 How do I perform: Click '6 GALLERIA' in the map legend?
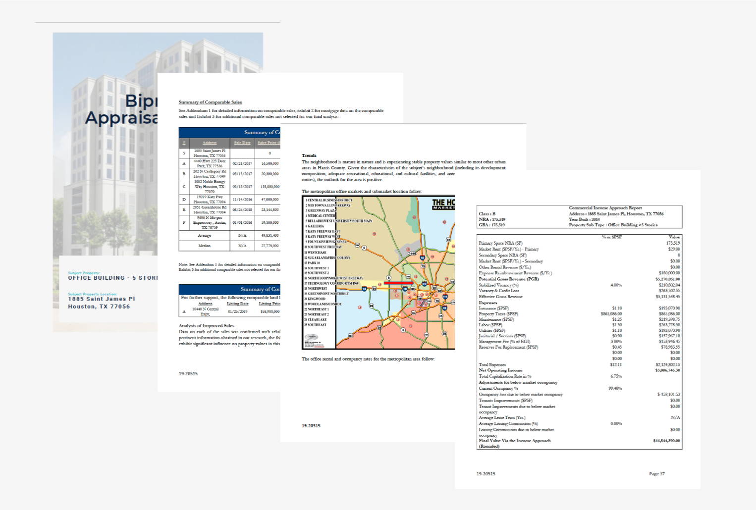point(315,226)
